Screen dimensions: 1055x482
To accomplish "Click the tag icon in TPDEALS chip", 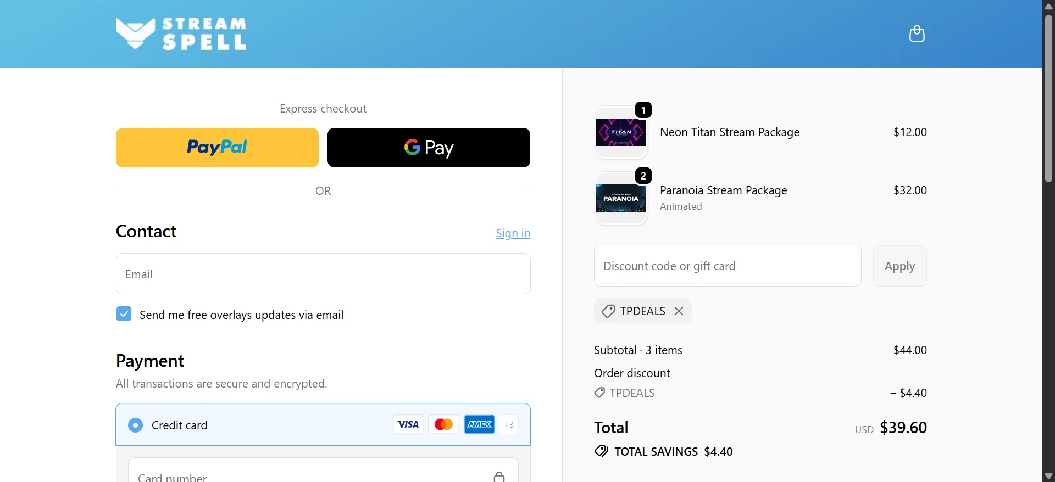I will 608,311.
